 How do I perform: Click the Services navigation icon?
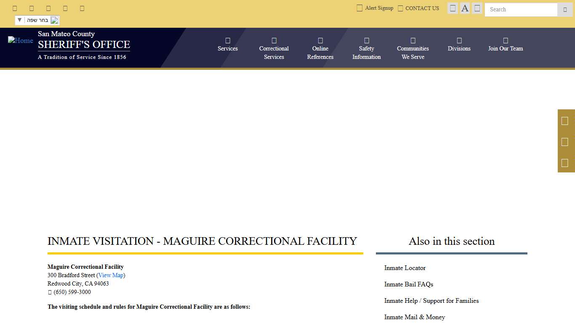click(x=227, y=40)
